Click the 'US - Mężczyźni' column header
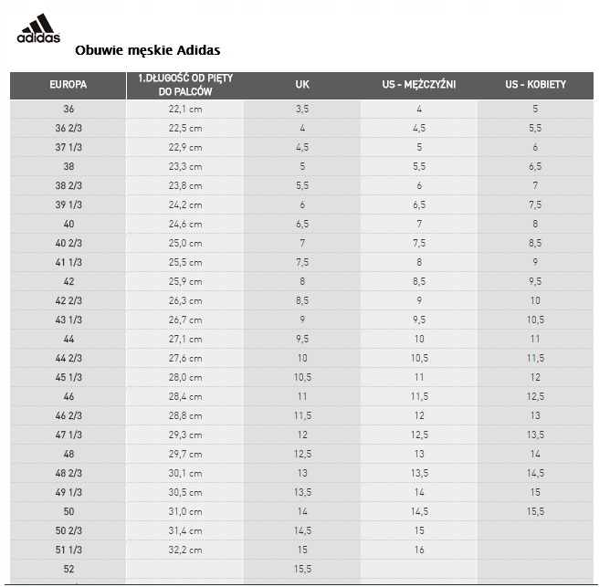 pos(419,85)
